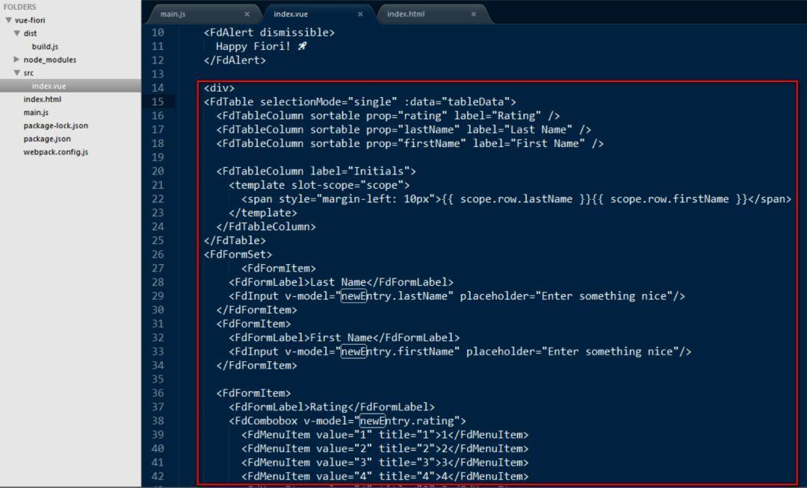Click line number 26 in gutter
The height and width of the screenshot is (488, 807).
click(x=158, y=254)
